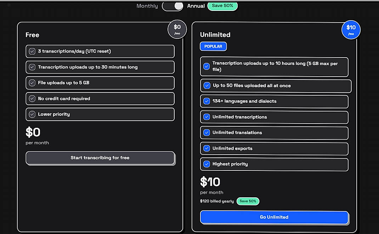Select the 'Unlimited exports' text
The height and width of the screenshot is (234, 379).
[x=232, y=148]
